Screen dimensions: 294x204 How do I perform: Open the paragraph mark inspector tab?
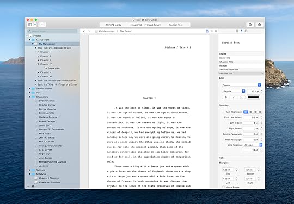(x=242, y=31)
